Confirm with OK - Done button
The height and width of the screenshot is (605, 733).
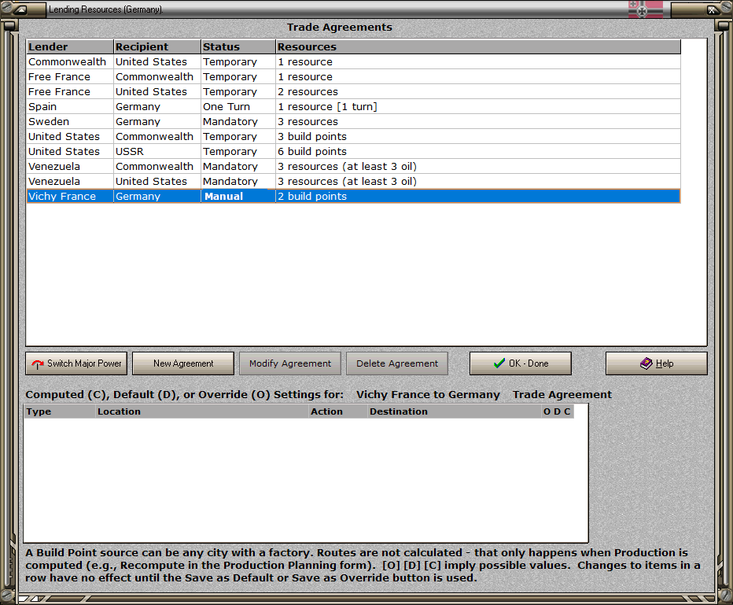521,363
